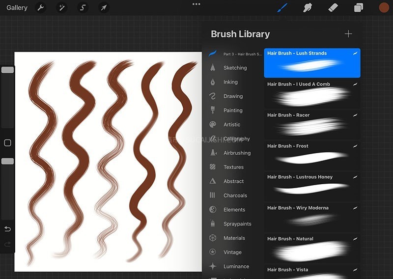Click the Elements yin-yang icon

(x=213, y=210)
